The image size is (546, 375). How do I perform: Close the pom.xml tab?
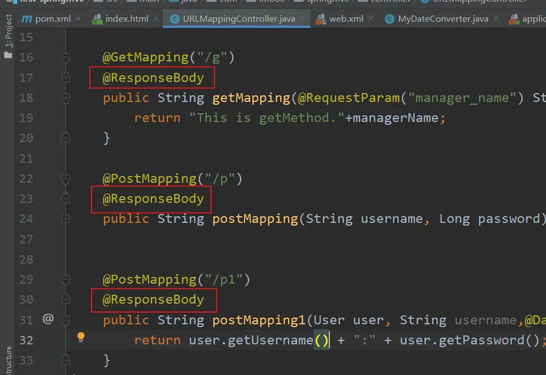click(78, 19)
